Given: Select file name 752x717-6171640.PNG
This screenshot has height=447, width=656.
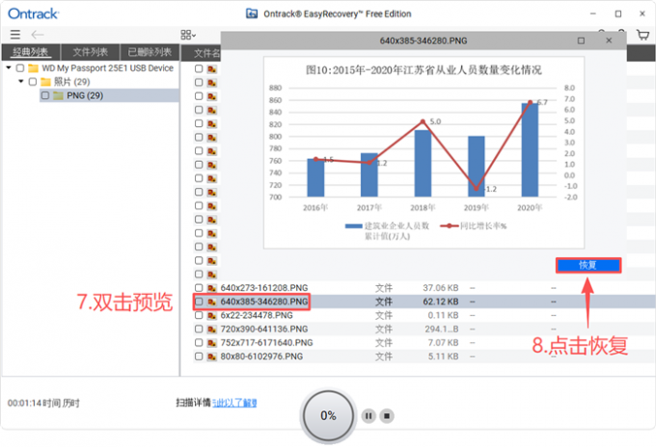Looking at the screenshot, I should [266, 343].
